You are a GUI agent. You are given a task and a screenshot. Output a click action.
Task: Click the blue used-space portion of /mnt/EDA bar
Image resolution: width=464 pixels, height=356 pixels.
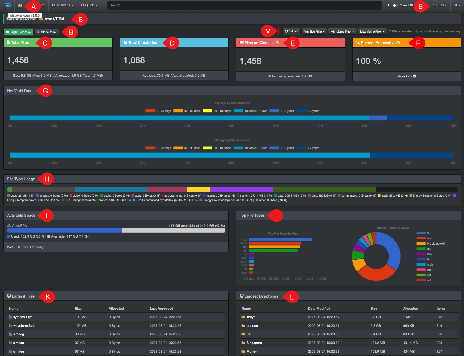[65, 231]
